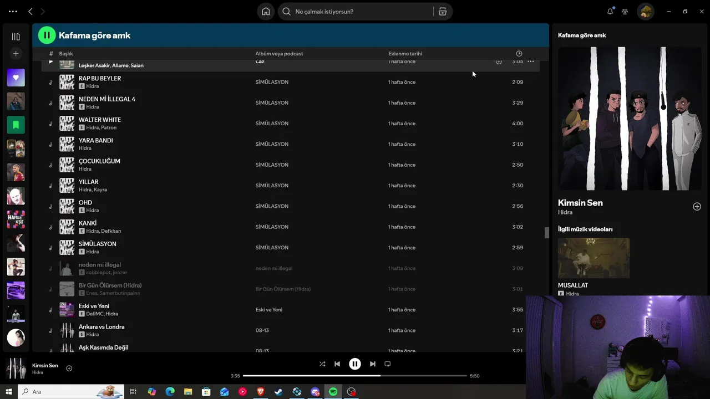Viewport: 710px width, 399px height.
Task: Go forward with the right arrow
Action: point(42,11)
